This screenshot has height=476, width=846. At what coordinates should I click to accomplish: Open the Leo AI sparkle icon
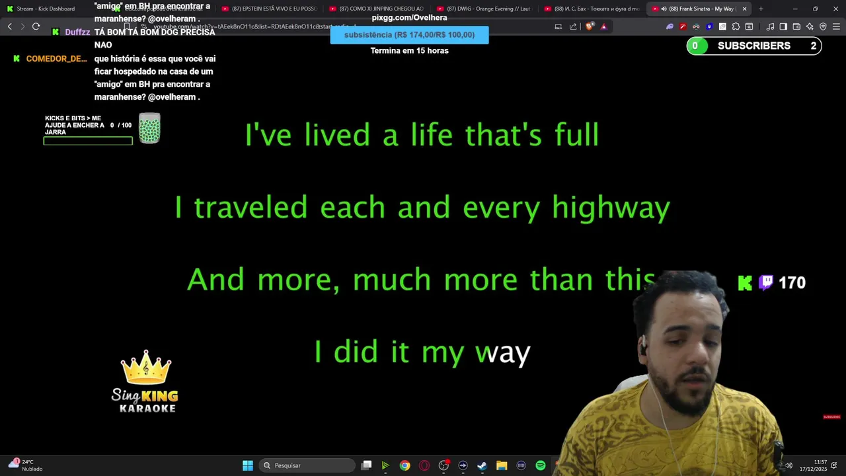coord(810,26)
